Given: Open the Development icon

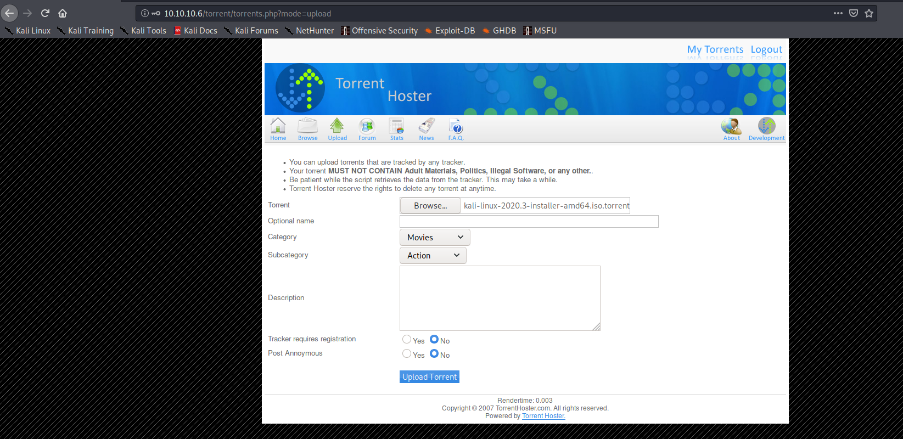Looking at the screenshot, I should pos(766,127).
